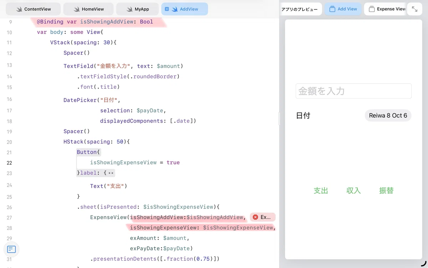This screenshot has width=428, height=268.
Task: Click the Swift icon on ContentView tab
Action: click(19, 9)
